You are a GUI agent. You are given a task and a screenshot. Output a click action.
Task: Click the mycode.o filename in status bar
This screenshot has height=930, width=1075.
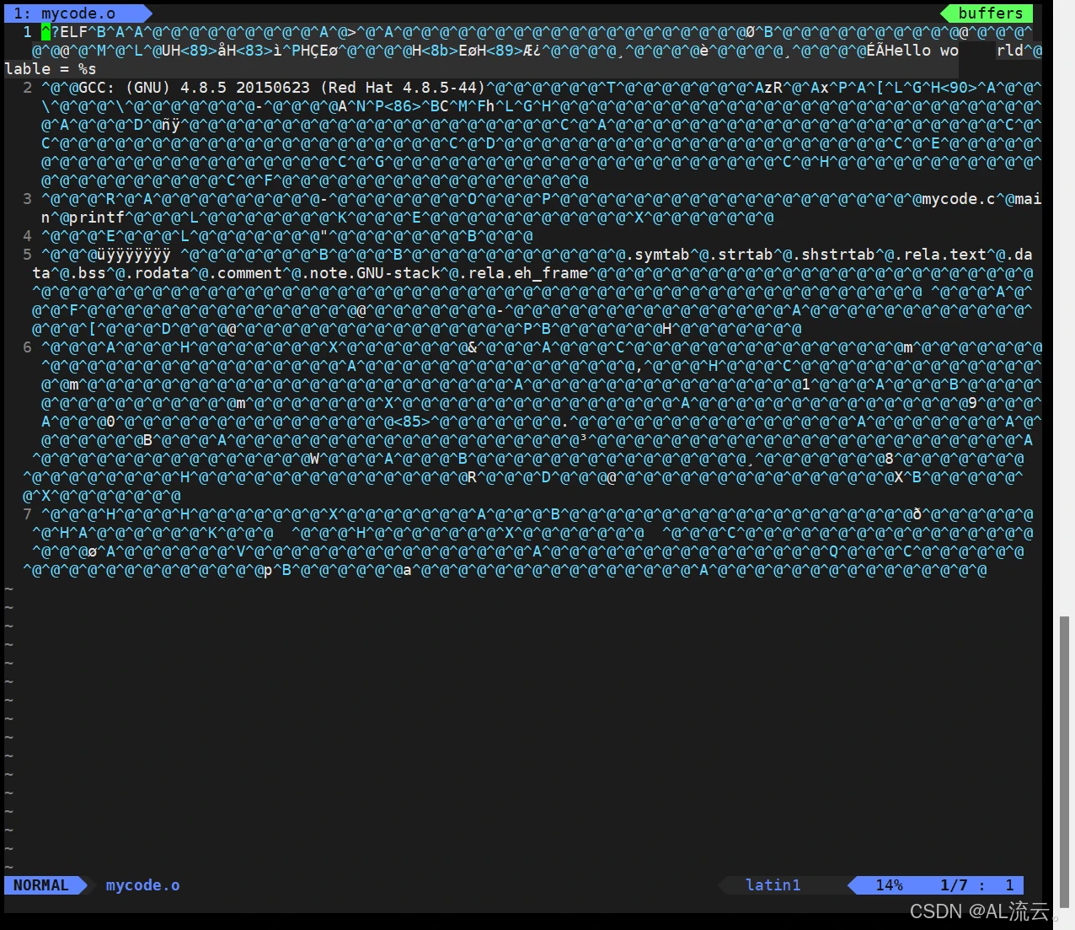142,885
